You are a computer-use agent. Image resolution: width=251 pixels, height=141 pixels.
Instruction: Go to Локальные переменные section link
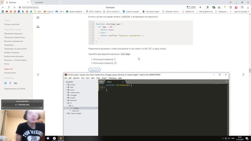[x=15, y=38]
